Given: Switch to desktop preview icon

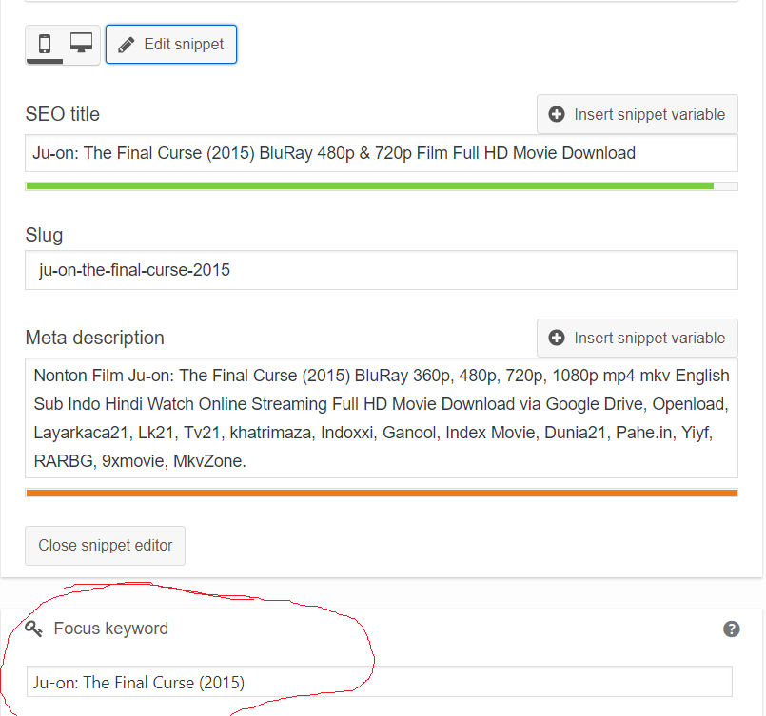Looking at the screenshot, I should 81,43.
